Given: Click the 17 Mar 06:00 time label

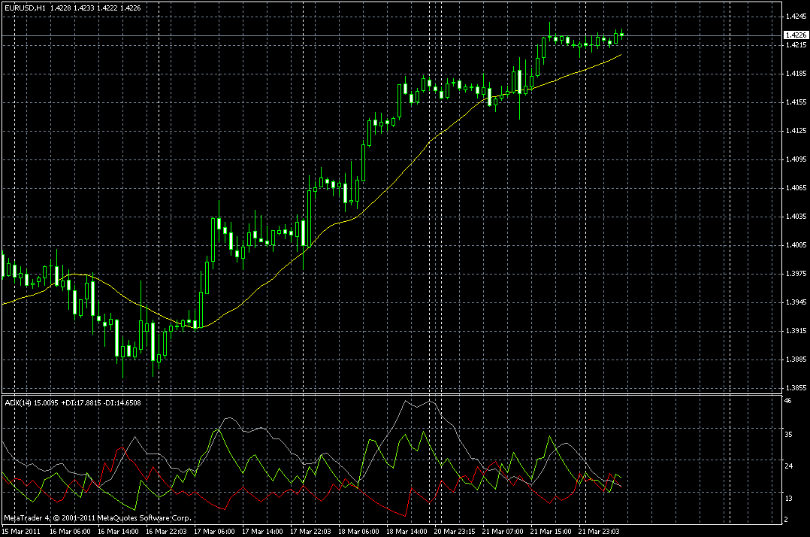Looking at the screenshot, I should click(x=214, y=531).
